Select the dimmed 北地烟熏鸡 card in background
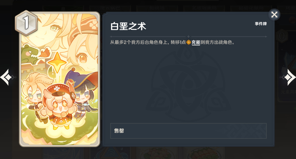This screenshot has height=159, width=296. point(204,8)
